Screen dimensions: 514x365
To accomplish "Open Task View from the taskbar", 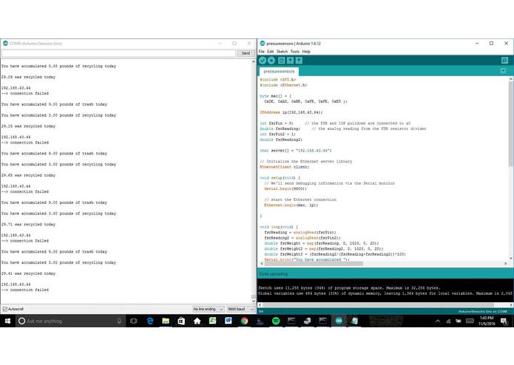I will click(133, 321).
